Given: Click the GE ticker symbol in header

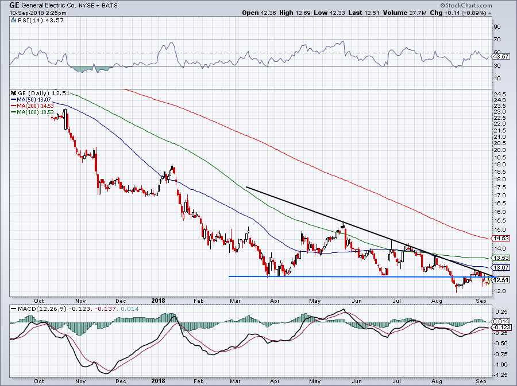Looking at the screenshot, I should tap(14, 5).
